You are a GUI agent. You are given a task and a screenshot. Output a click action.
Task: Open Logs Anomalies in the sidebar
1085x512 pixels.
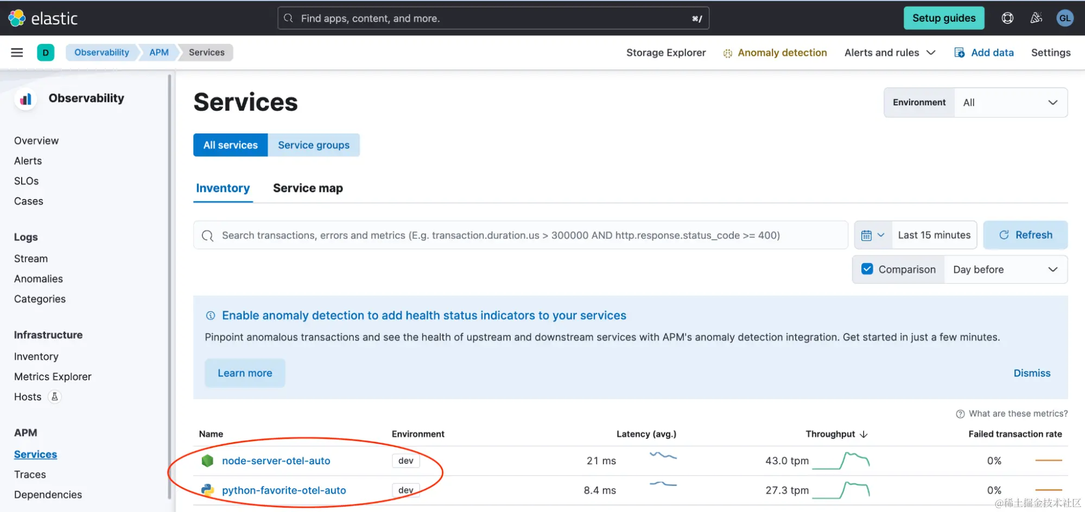39,279
